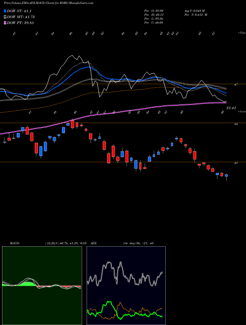Click the 'Pre C: 40.03' value
Viewport: 246px width, 325px height.
[x=154, y=23]
